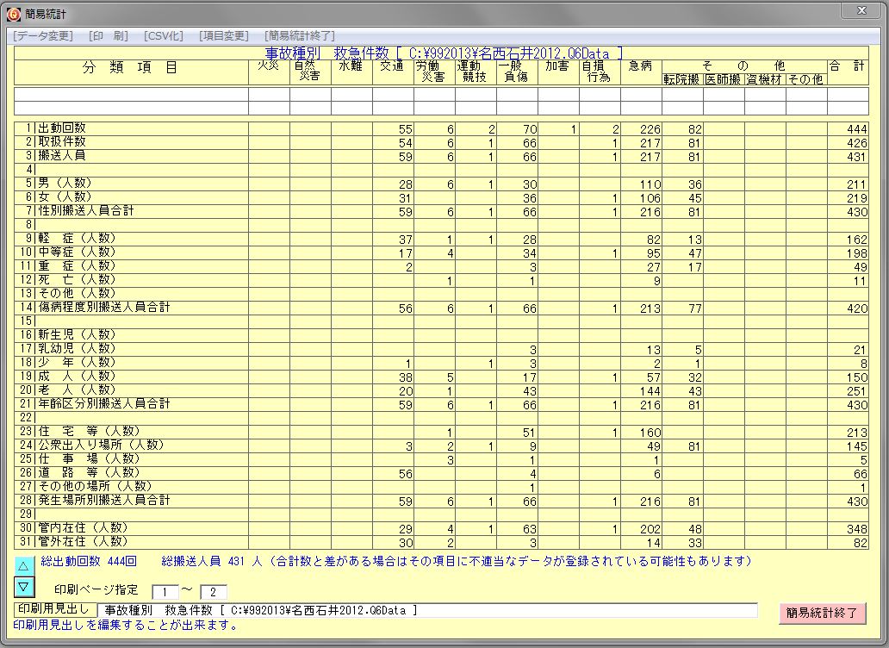889x648 pixels.
Task: Open the 項目変更 menu
Action: [223, 35]
